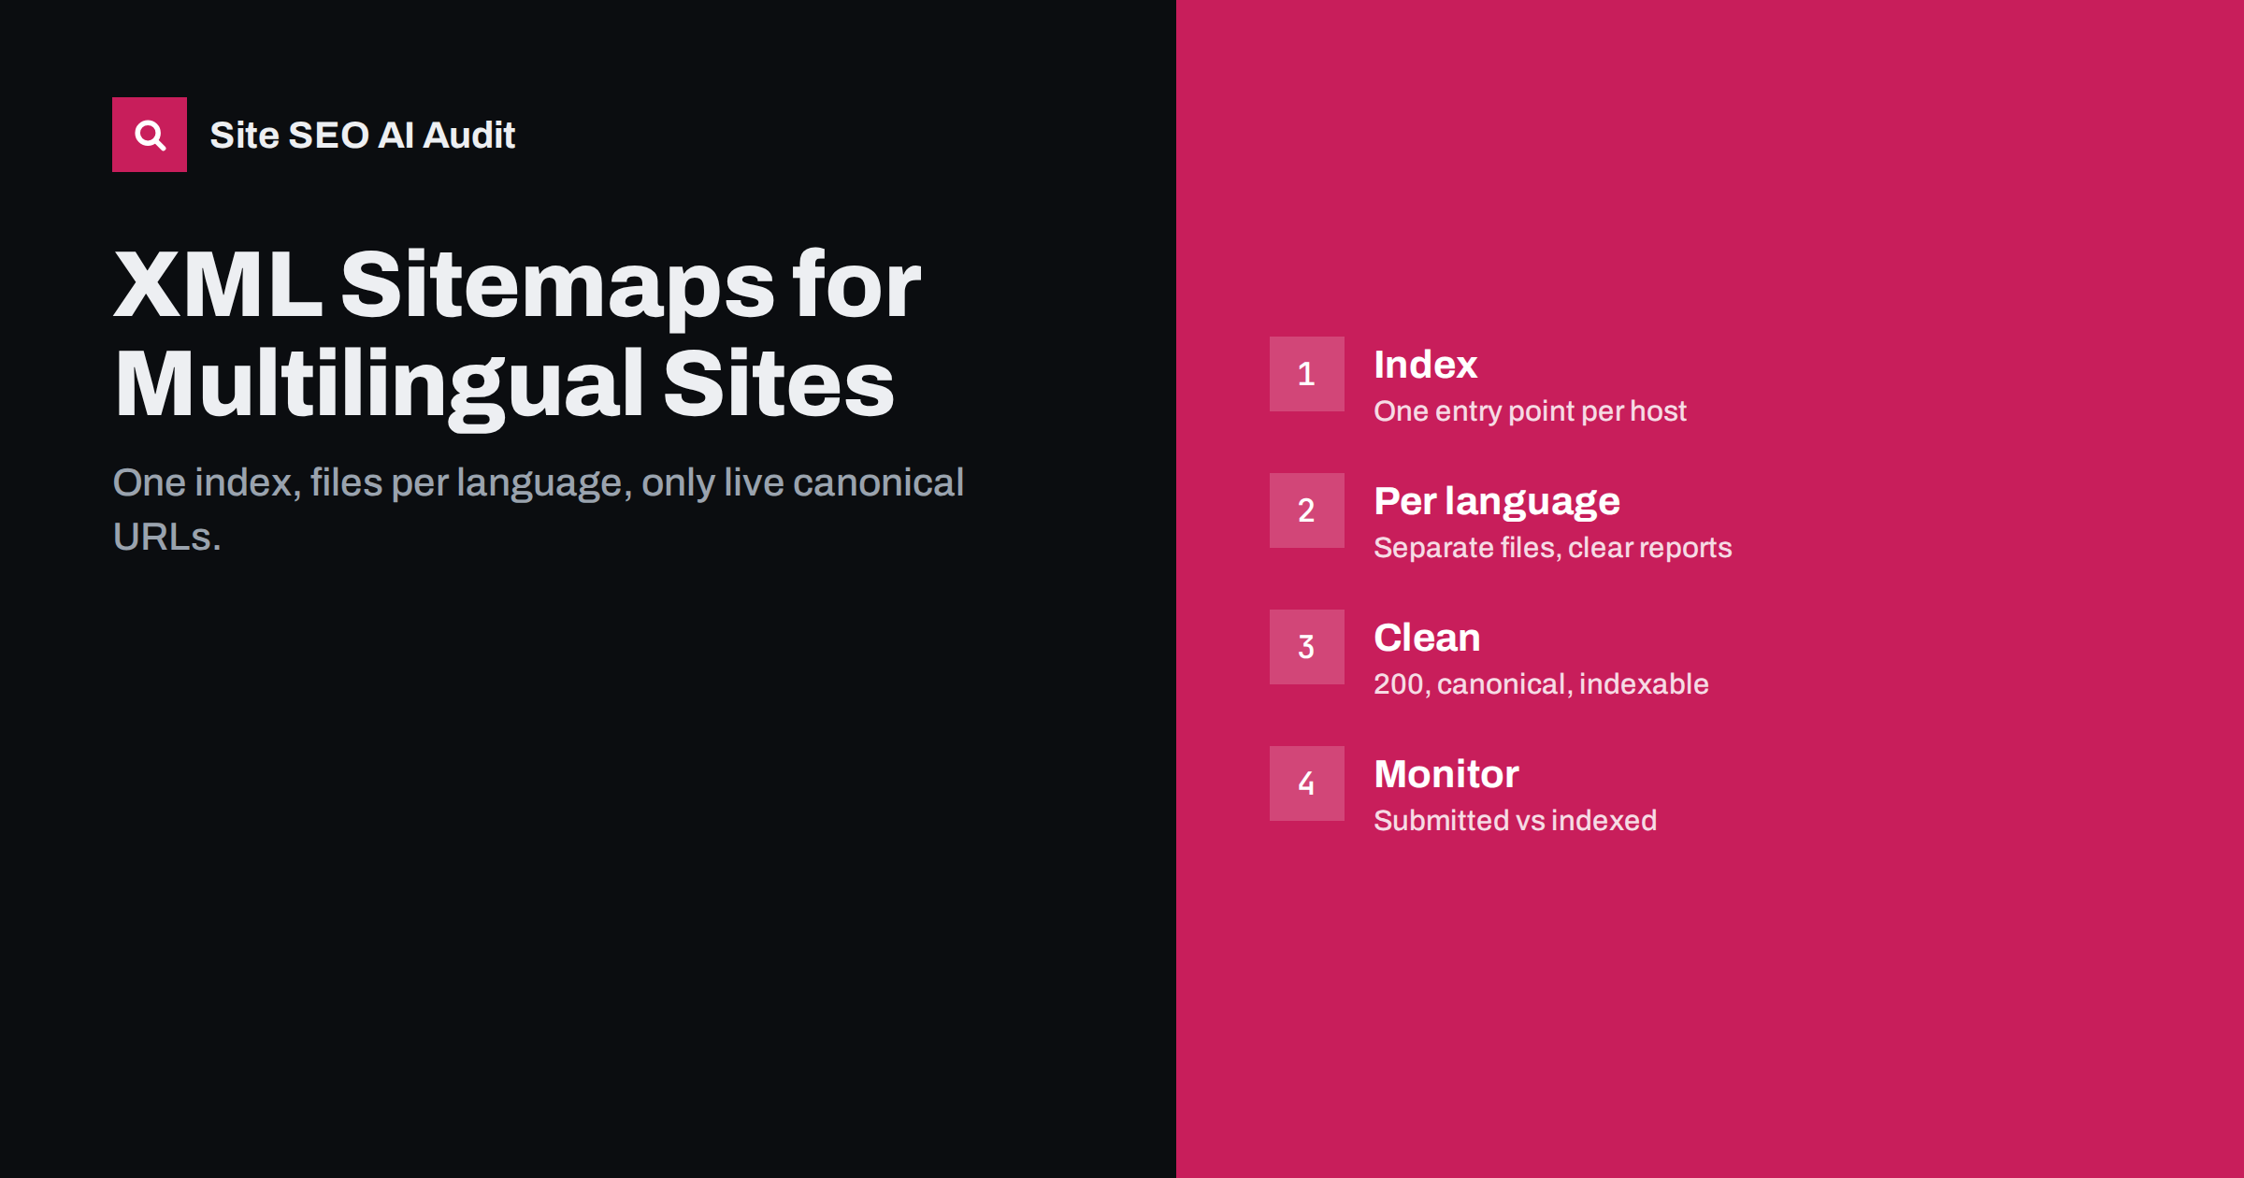This screenshot has width=2244, height=1178.
Task: Click 'One entry point per host' text
Action: tap(1530, 411)
